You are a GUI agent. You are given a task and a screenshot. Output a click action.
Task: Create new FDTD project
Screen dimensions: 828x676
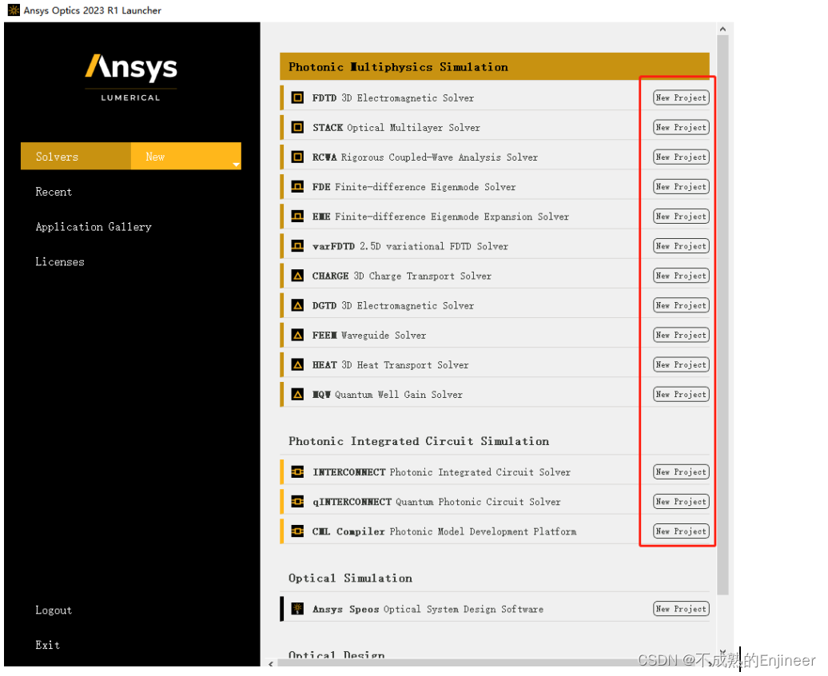pos(681,97)
